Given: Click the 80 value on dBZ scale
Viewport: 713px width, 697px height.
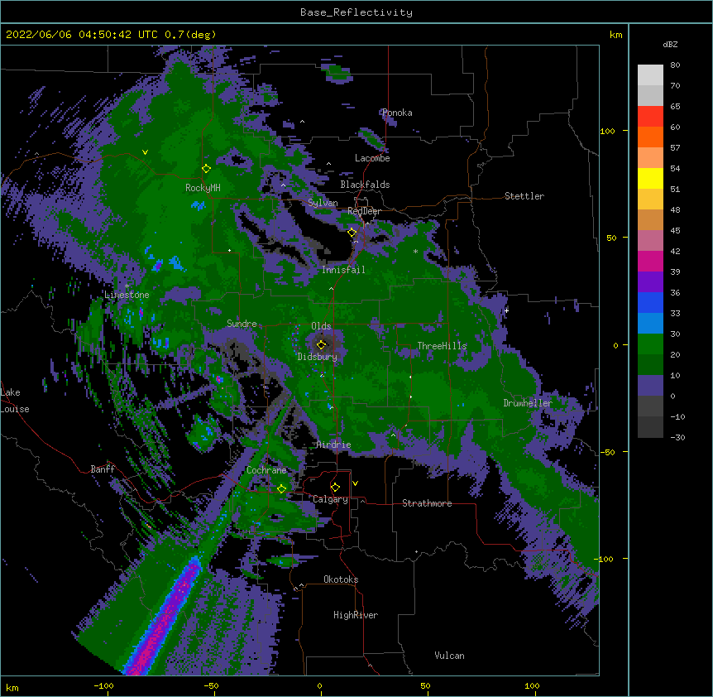Looking at the screenshot, I should [x=675, y=65].
